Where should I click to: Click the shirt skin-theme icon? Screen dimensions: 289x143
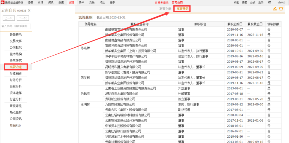[x=281, y=9]
